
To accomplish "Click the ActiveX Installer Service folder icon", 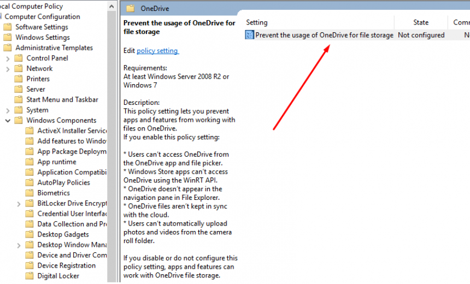I will (30, 131).
